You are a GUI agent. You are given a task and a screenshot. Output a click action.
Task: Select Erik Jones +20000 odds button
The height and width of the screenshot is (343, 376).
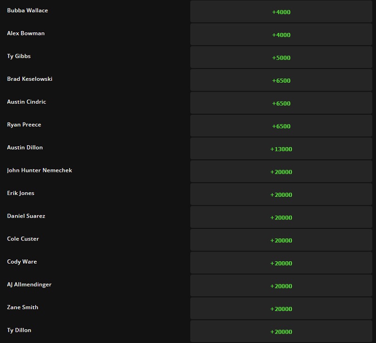coord(281,195)
